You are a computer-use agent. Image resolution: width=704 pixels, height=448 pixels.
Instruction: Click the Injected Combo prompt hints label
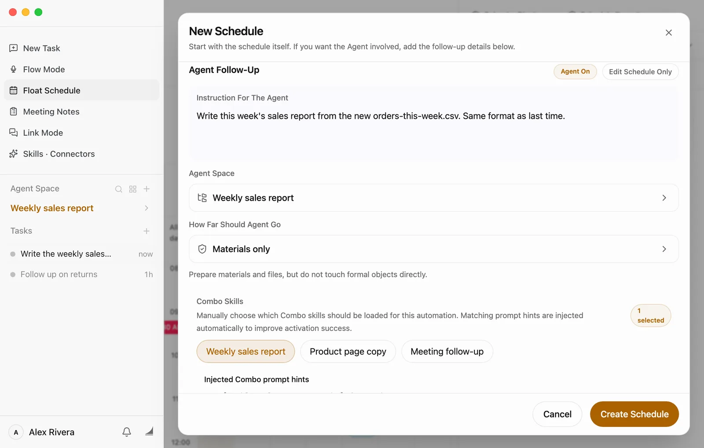pos(257,379)
